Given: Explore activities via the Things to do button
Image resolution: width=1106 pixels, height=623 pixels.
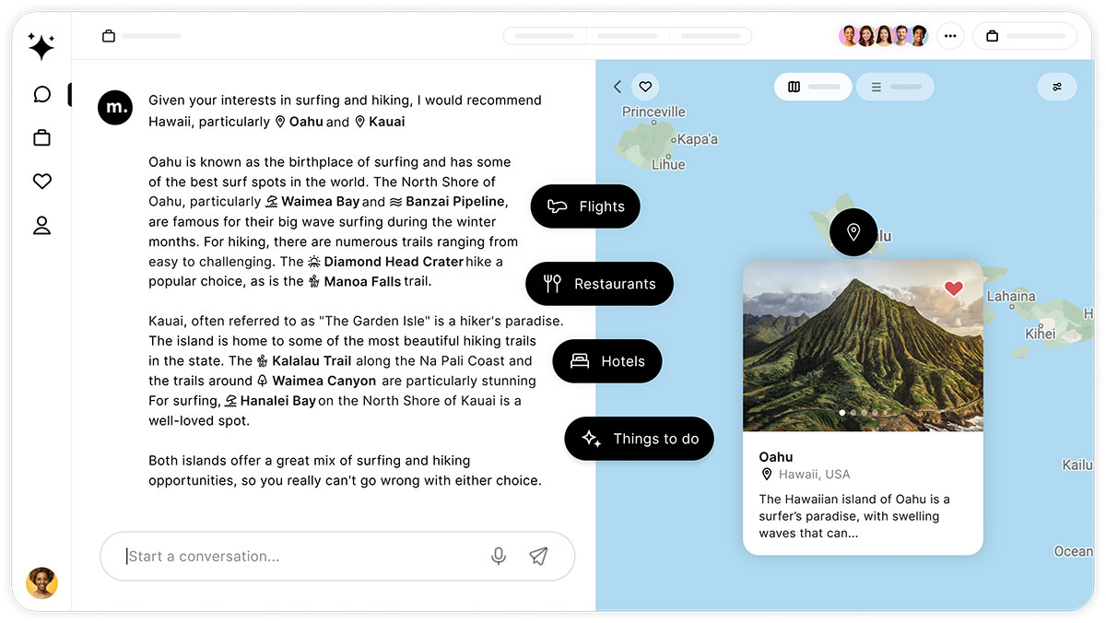Looking at the screenshot, I should click(639, 439).
